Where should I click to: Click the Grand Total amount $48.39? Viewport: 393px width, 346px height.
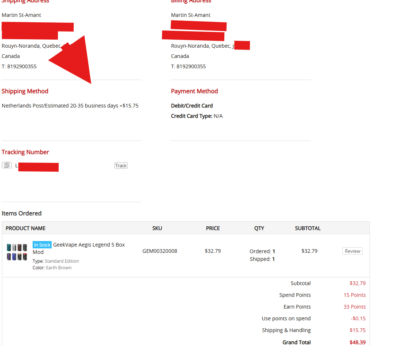tap(357, 342)
